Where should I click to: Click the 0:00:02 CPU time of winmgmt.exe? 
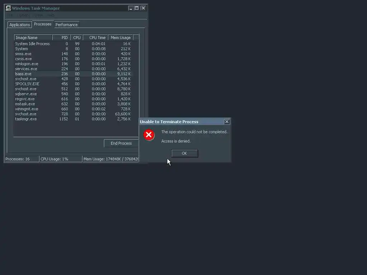pos(99,109)
